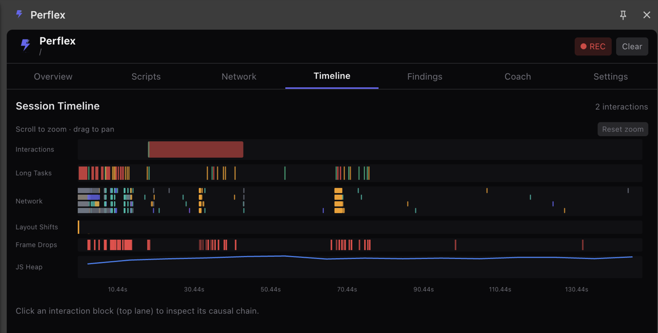
Task: Reset the timeline zoom
Action: coord(623,129)
